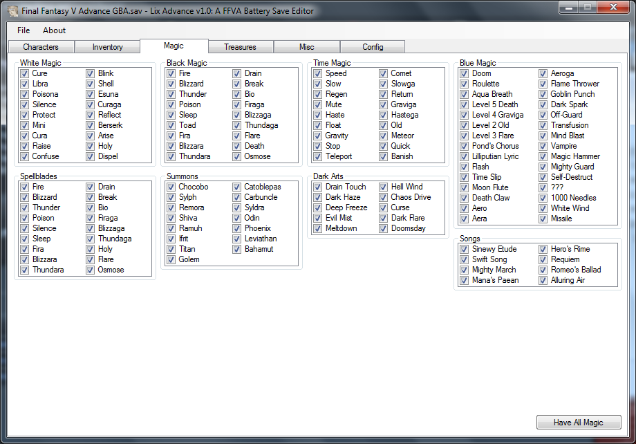Viewport: 636px width, 444px height.
Task: Switch to the Characters tab
Action: [x=41, y=47]
